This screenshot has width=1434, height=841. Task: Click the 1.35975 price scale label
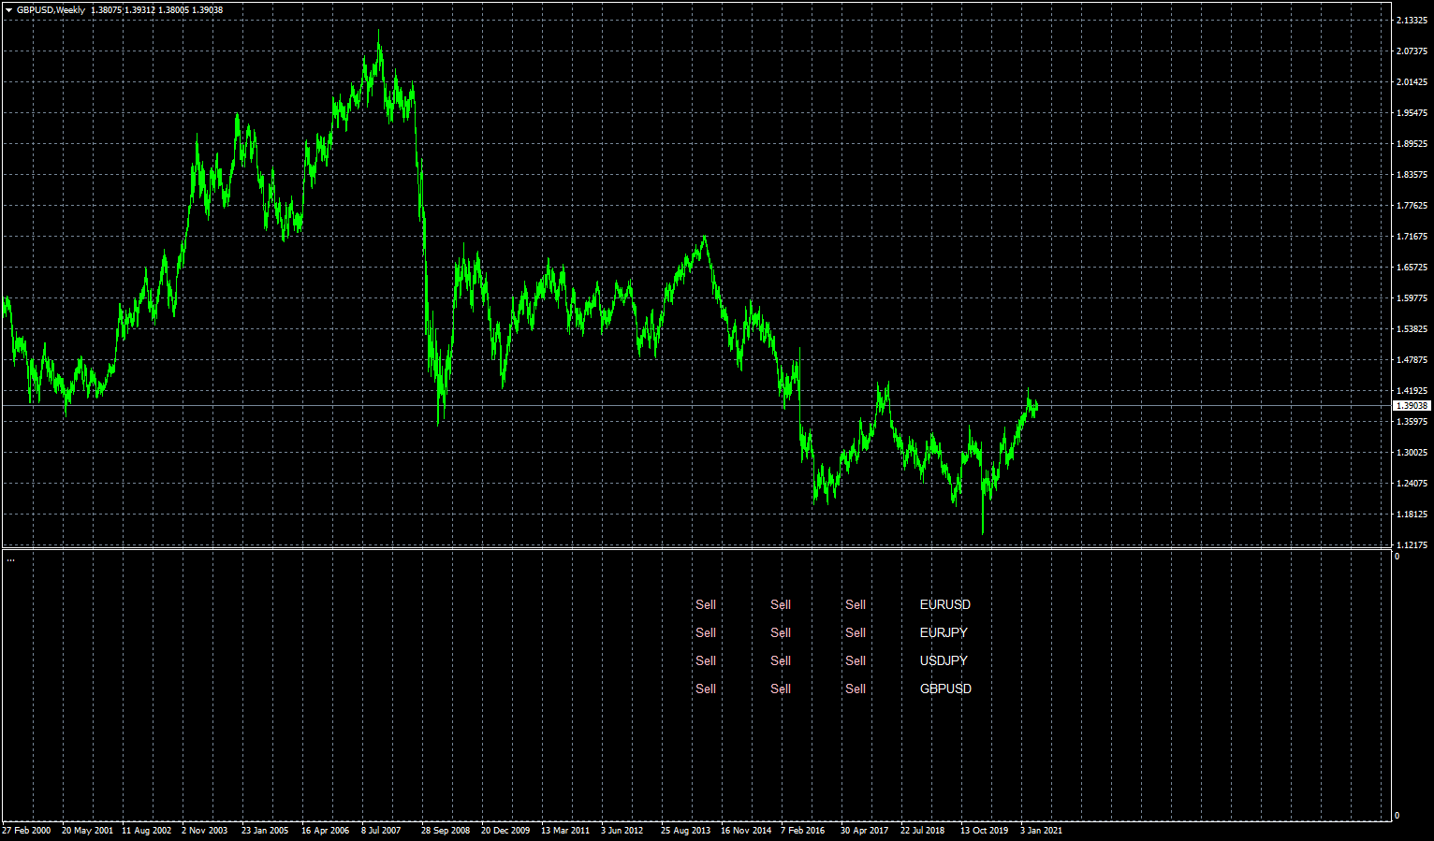(1412, 422)
